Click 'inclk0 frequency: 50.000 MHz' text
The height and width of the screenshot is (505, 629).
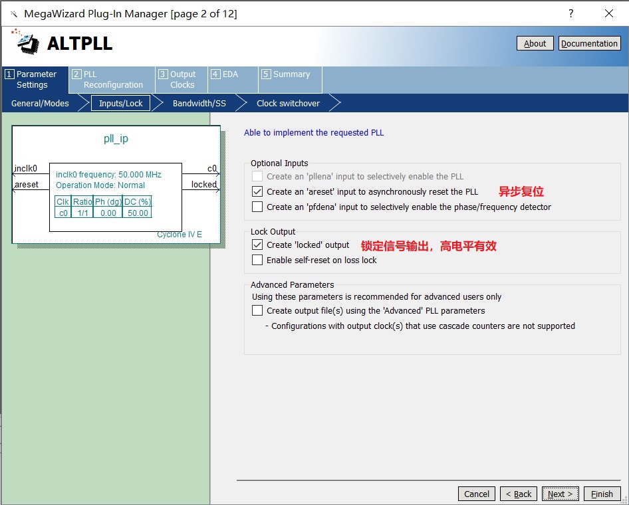click(x=108, y=174)
